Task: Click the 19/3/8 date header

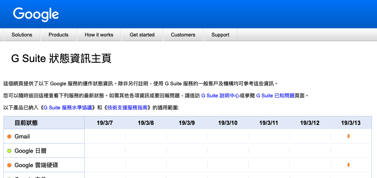Action: (146, 123)
